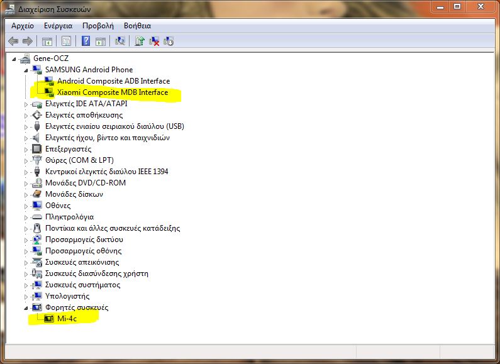The width and height of the screenshot is (500, 364).
Task: Select Xiaomi Composite MDB Interface device
Action: [x=113, y=92]
